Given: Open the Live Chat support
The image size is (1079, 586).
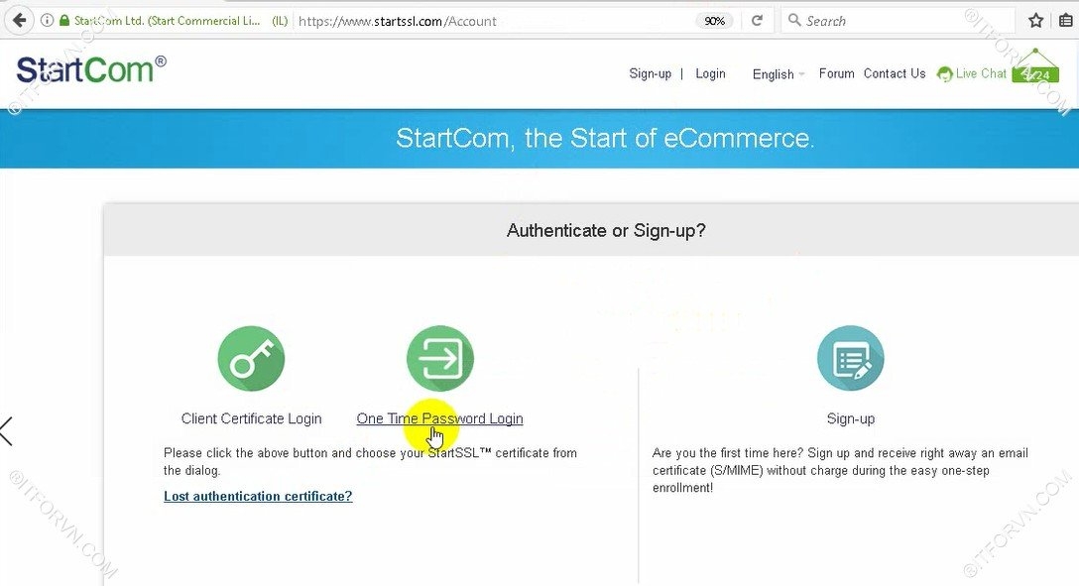Looking at the screenshot, I should [972, 73].
